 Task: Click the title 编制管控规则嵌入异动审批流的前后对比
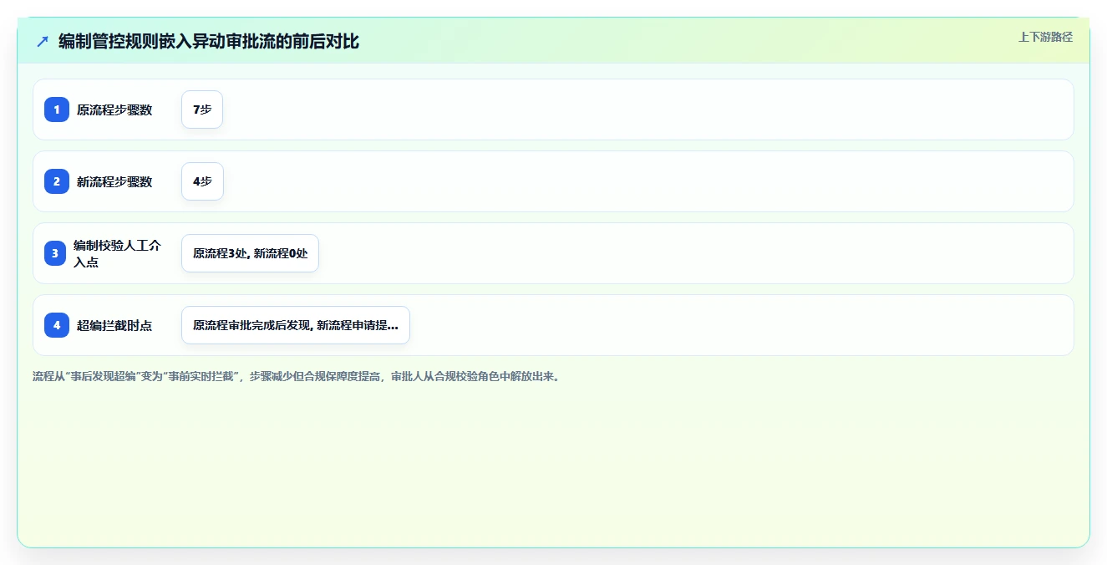tap(209, 41)
